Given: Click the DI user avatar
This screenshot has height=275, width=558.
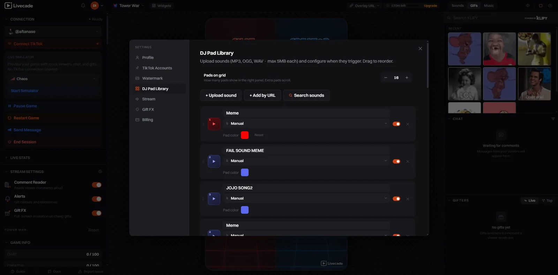Looking at the screenshot, I should click(95, 6).
